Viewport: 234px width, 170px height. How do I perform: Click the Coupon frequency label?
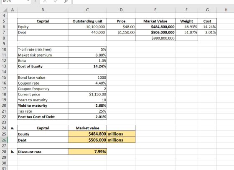tap(33, 89)
